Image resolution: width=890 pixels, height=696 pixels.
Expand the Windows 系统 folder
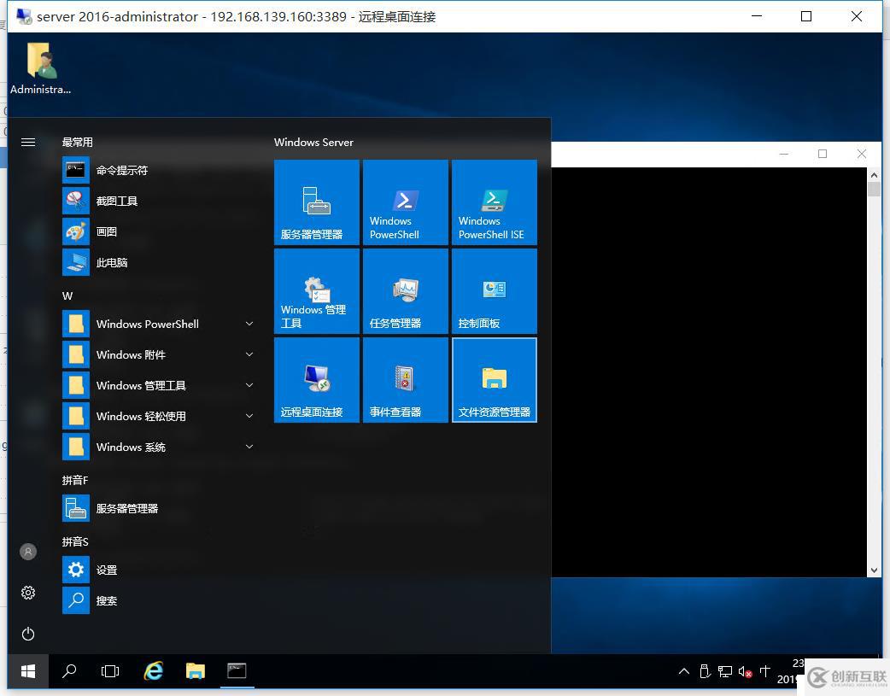tap(159, 447)
